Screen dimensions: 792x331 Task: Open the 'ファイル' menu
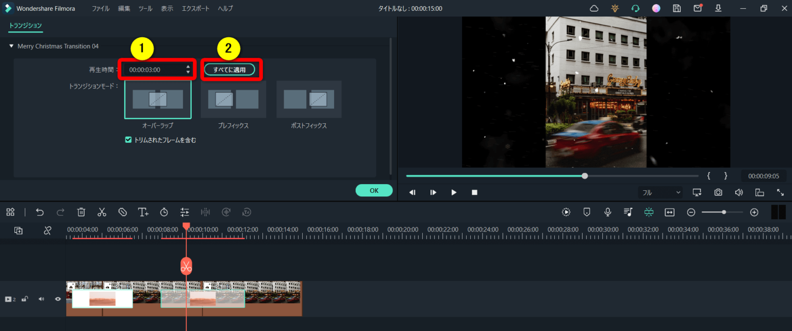(x=101, y=8)
